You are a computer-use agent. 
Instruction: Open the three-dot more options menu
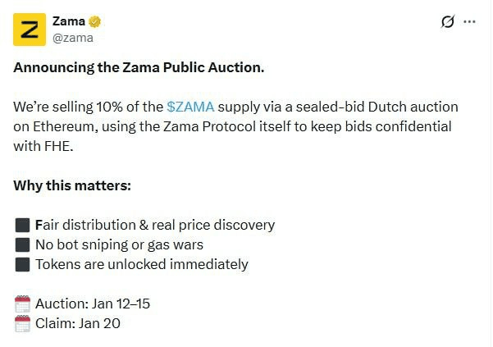click(x=470, y=22)
